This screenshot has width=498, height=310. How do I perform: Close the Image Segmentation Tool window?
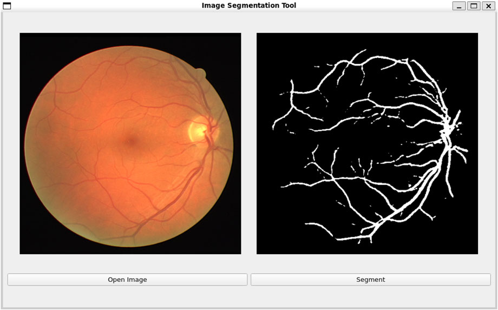coord(488,6)
